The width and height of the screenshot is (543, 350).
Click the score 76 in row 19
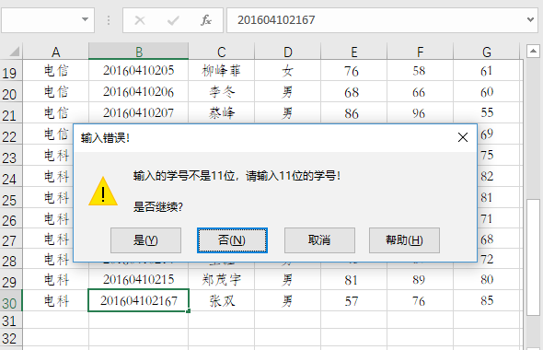354,71
